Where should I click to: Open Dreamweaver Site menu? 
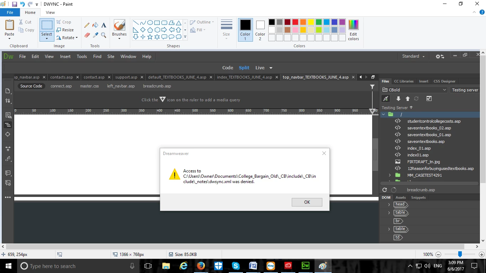click(111, 56)
